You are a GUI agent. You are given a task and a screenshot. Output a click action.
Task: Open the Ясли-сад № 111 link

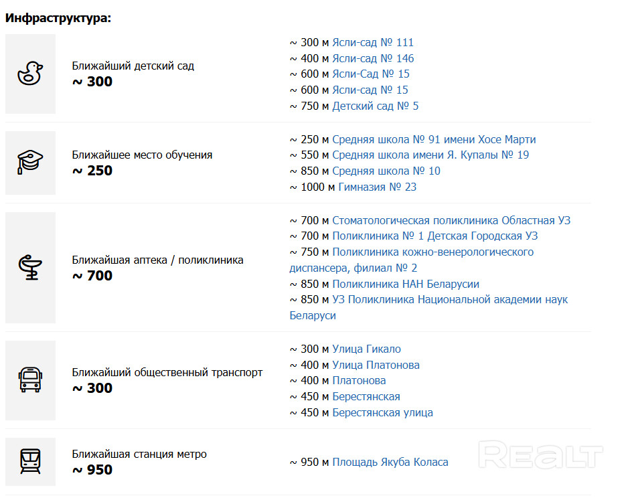[373, 42]
